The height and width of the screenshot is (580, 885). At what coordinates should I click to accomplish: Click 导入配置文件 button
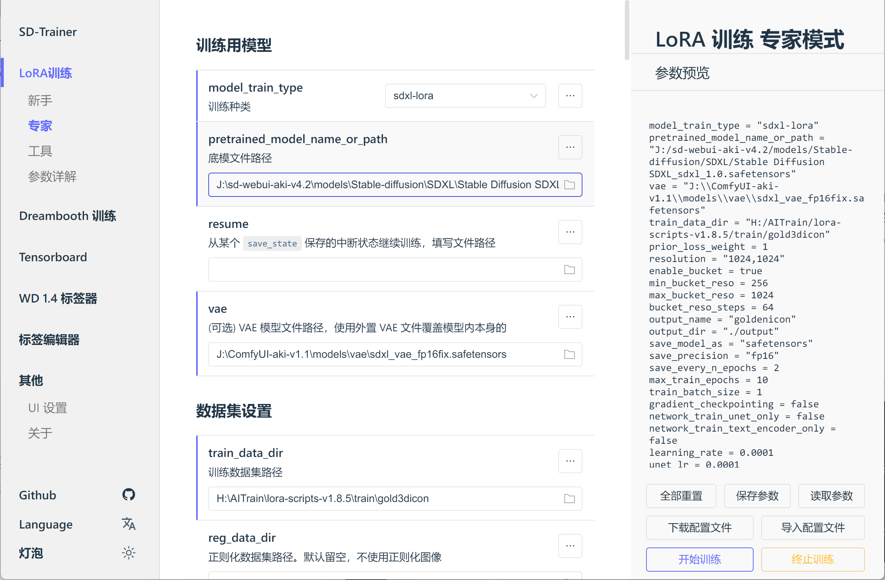point(813,527)
